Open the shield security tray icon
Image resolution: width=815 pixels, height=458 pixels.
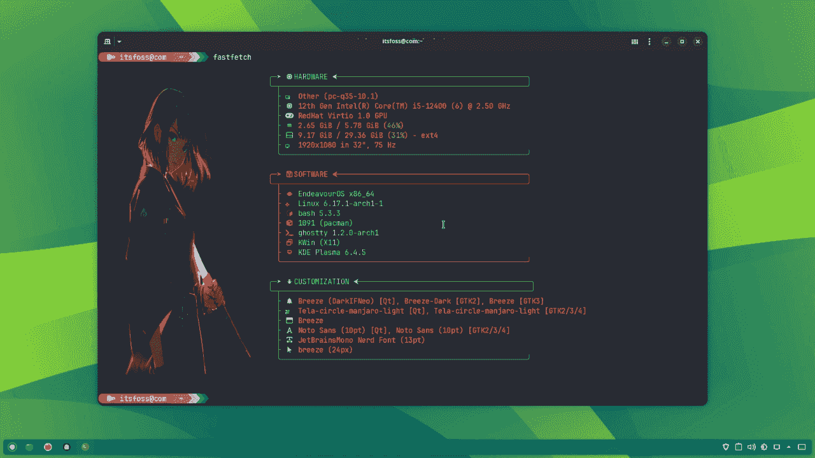click(x=726, y=447)
